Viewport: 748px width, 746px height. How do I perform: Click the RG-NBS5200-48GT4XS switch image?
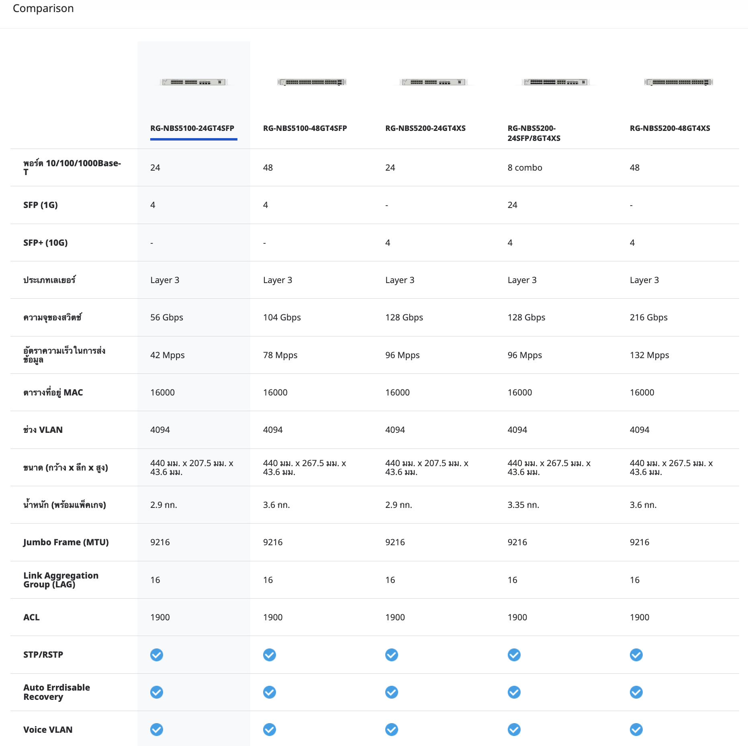679,82
